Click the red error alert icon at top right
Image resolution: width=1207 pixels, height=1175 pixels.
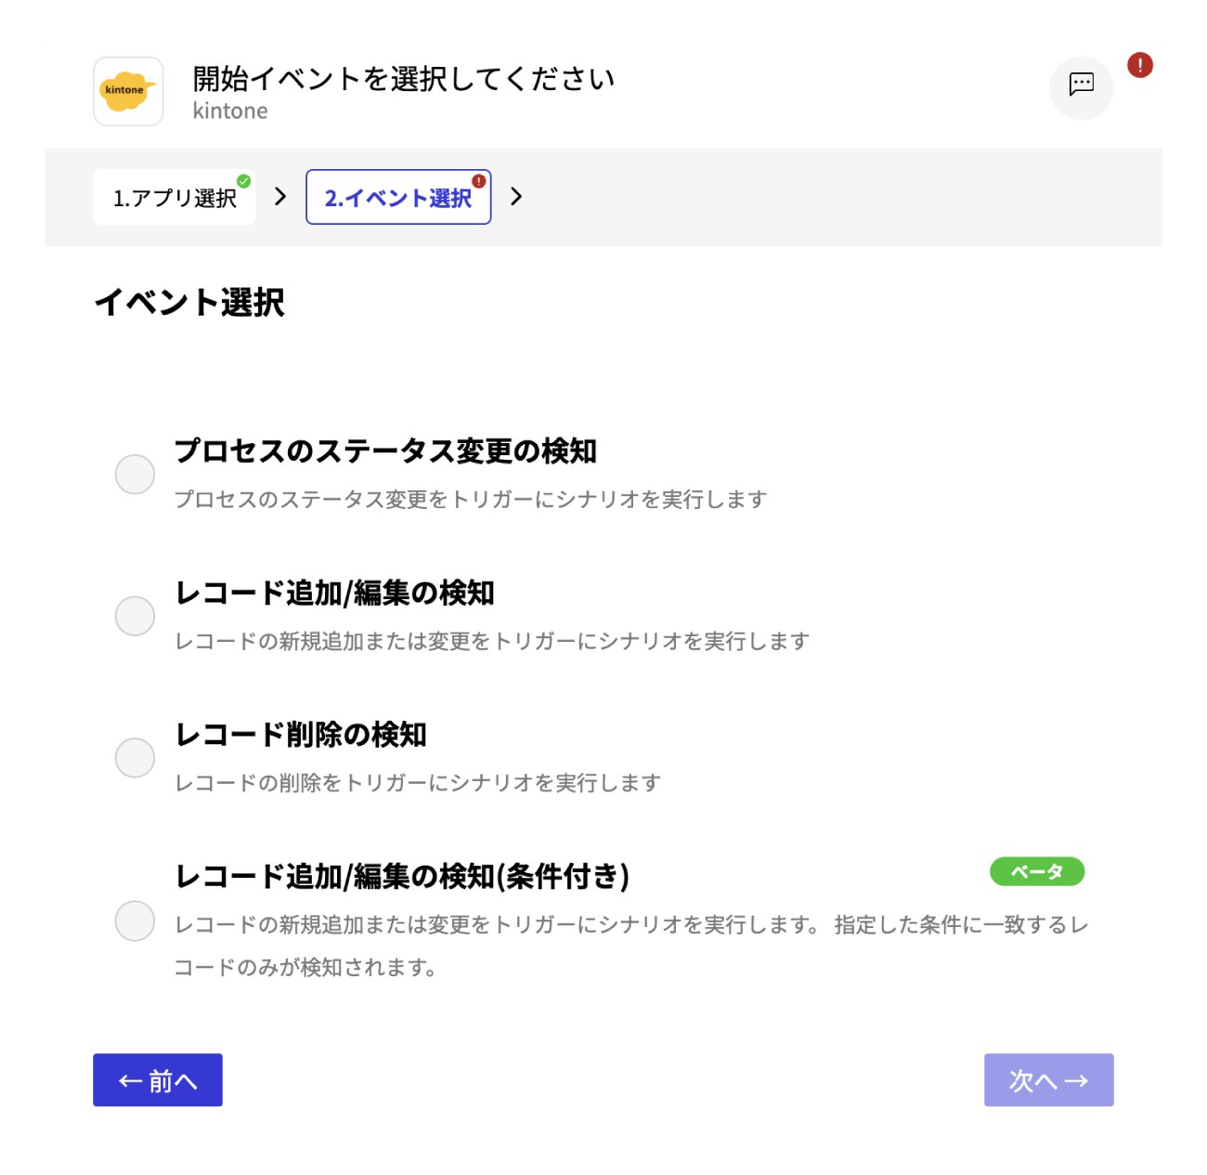[x=1139, y=65]
